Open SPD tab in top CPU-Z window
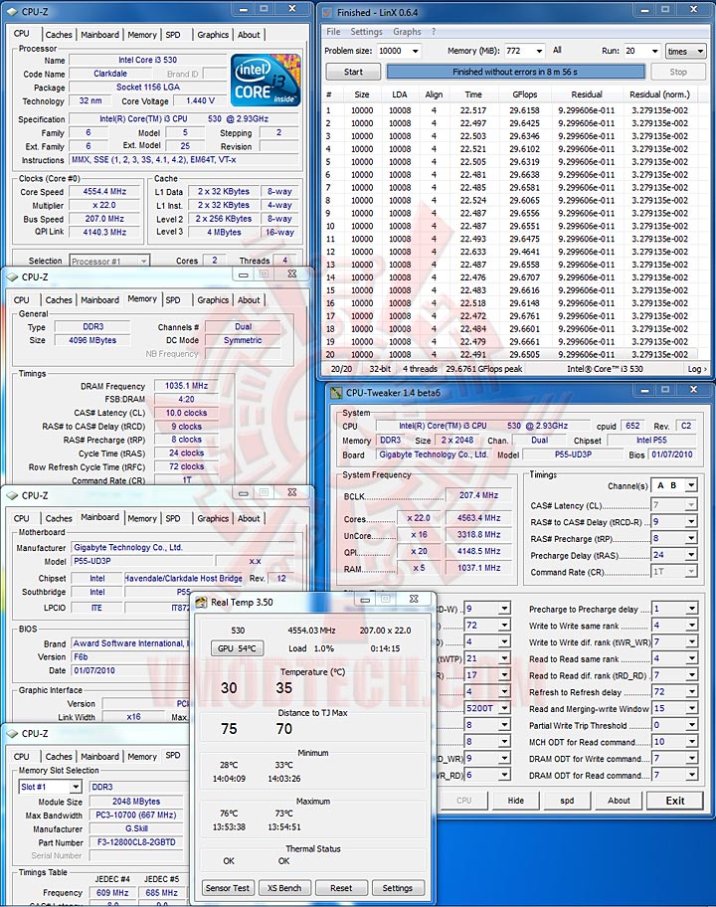716x907 pixels. coord(173,35)
